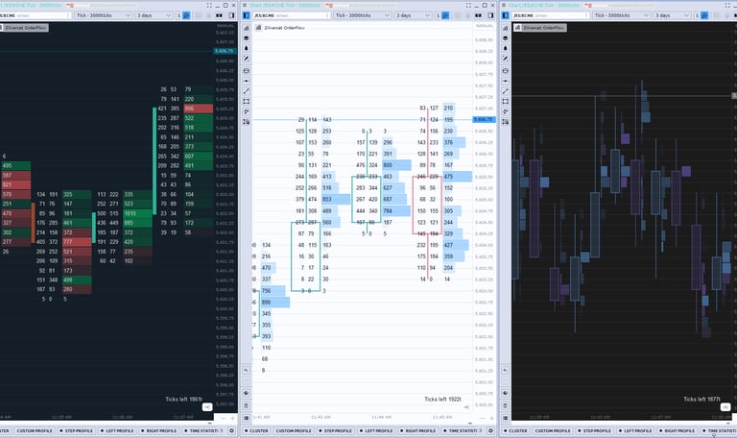Screen dimensions: 737x438
Task: Open settings gear at bottom of left chart
Action: [231, 430]
